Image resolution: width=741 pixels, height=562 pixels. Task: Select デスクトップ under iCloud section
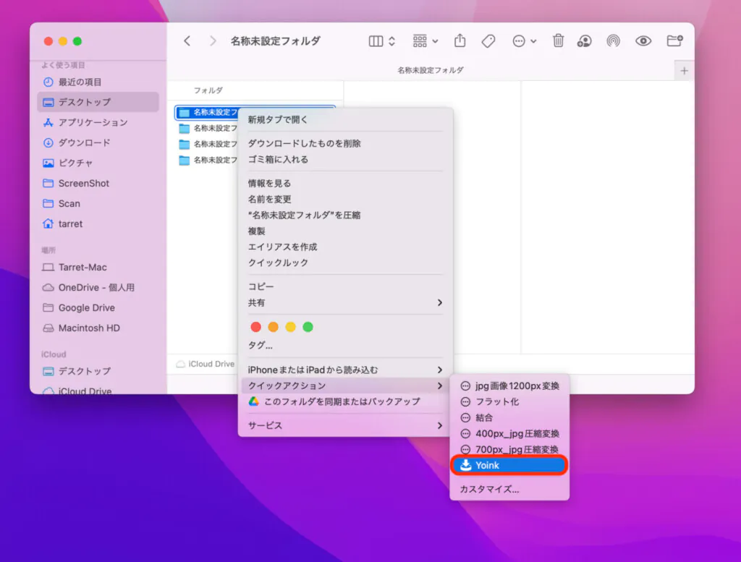pos(98,371)
